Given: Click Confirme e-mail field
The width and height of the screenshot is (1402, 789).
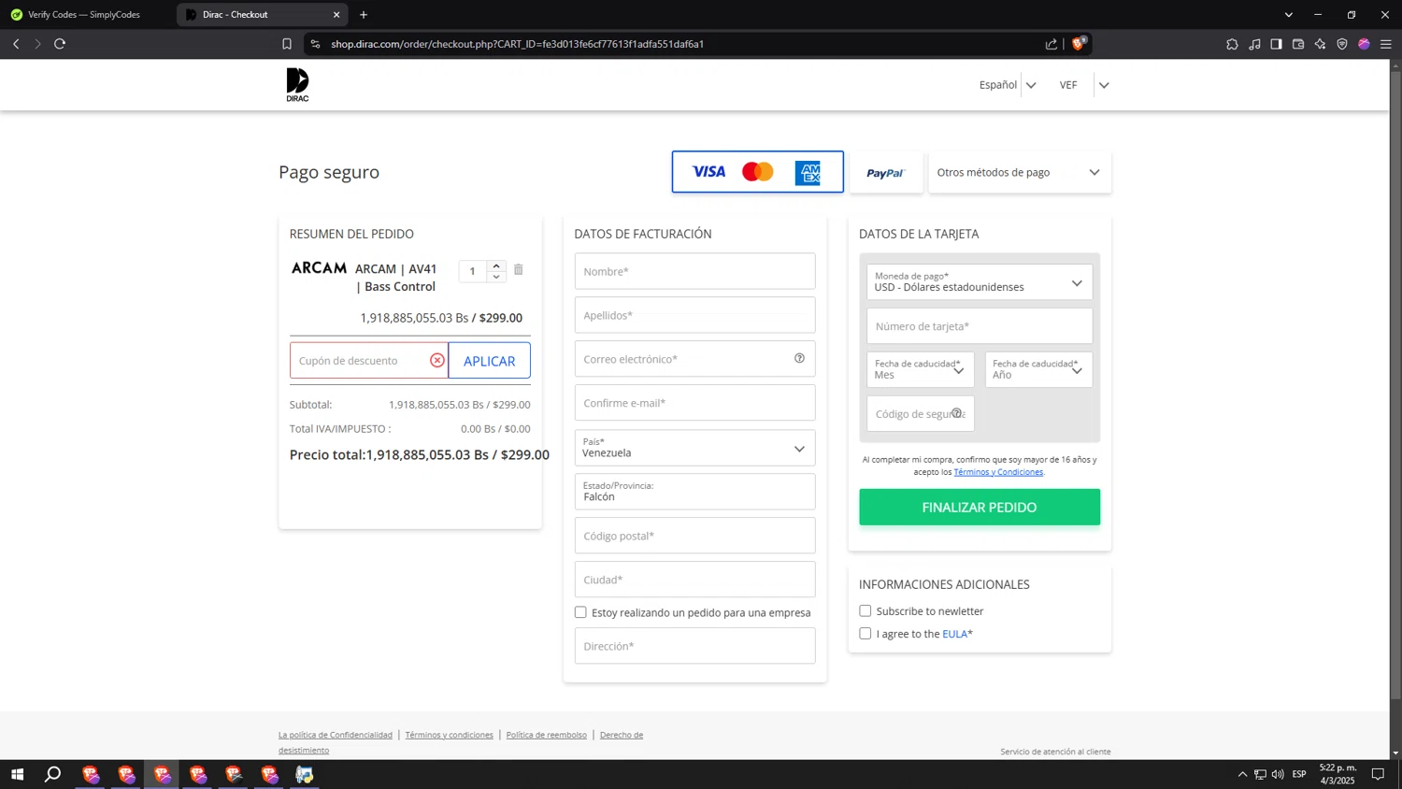Looking at the screenshot, I should 694,403.
